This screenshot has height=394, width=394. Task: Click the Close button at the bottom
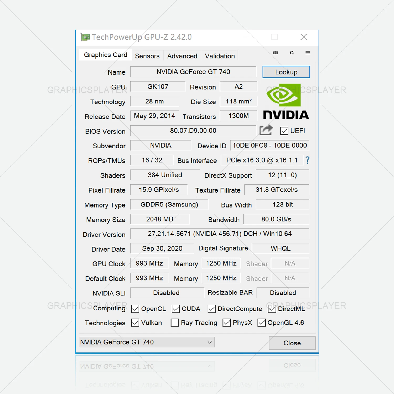292,343
